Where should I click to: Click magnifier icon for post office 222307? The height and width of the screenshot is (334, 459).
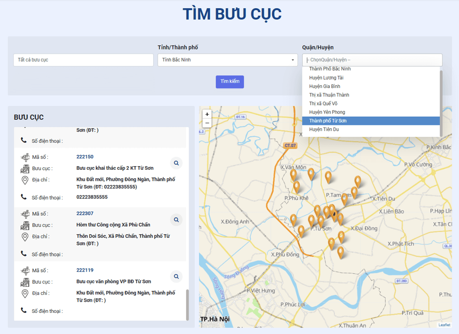coord(176,220)
